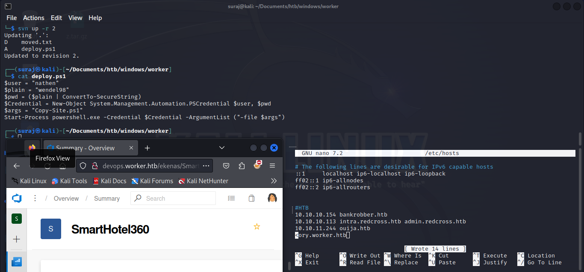Click the blue S project avatar
The width and height of the screenshot is (584, 272).
click(x=51, y=229)
